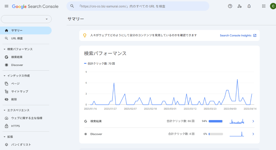
Task: Click the asterisk icon in Discover chart row
Action: (86, 134)
